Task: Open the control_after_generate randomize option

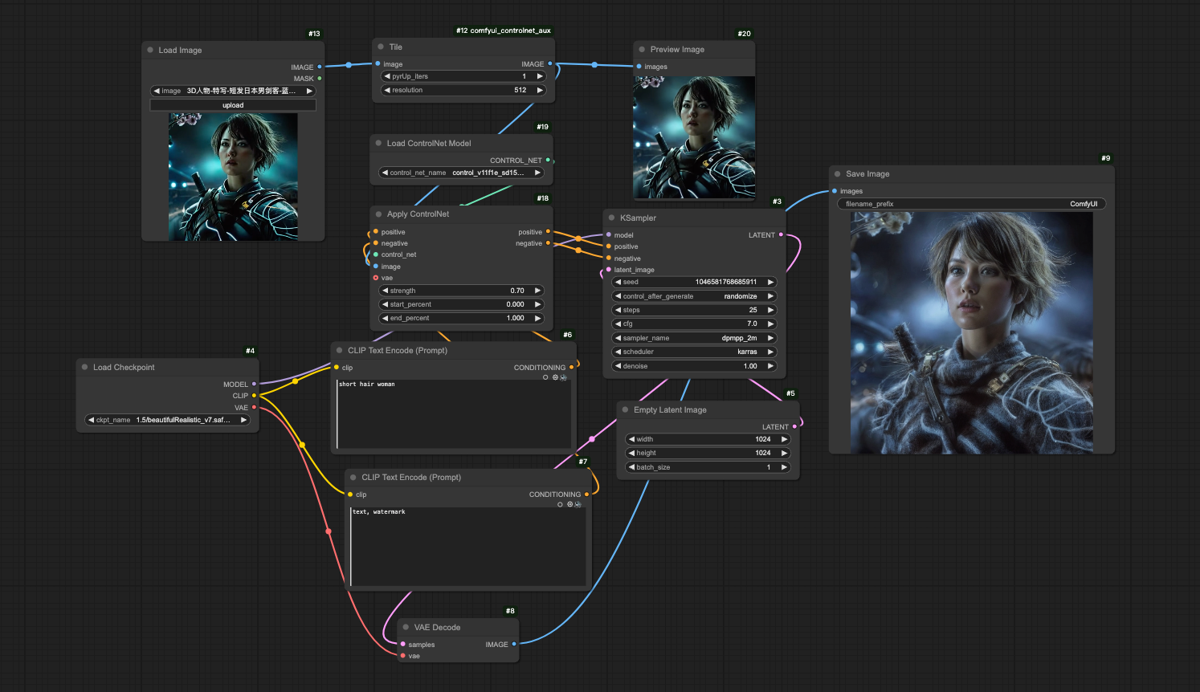Action: [x=693, y=296]
